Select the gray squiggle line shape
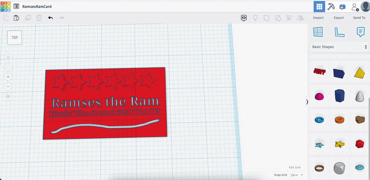370x180 pixels. pos(105,126)
